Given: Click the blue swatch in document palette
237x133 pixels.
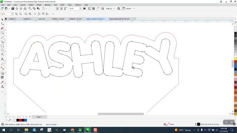Looking at the screenshot, I should [26, 120].
